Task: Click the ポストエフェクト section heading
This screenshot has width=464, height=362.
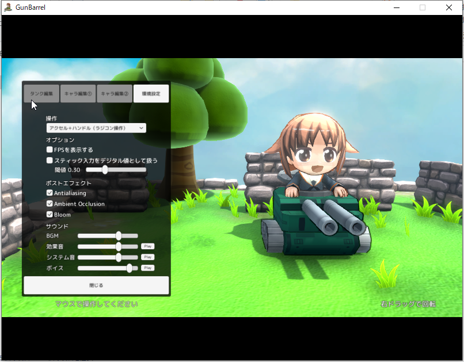Action: (69, 183)
